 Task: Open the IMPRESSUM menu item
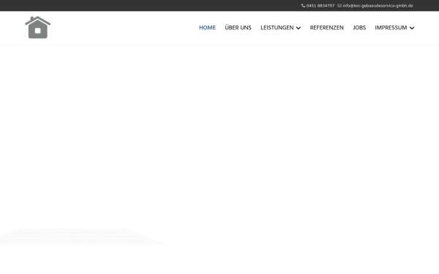391,28
